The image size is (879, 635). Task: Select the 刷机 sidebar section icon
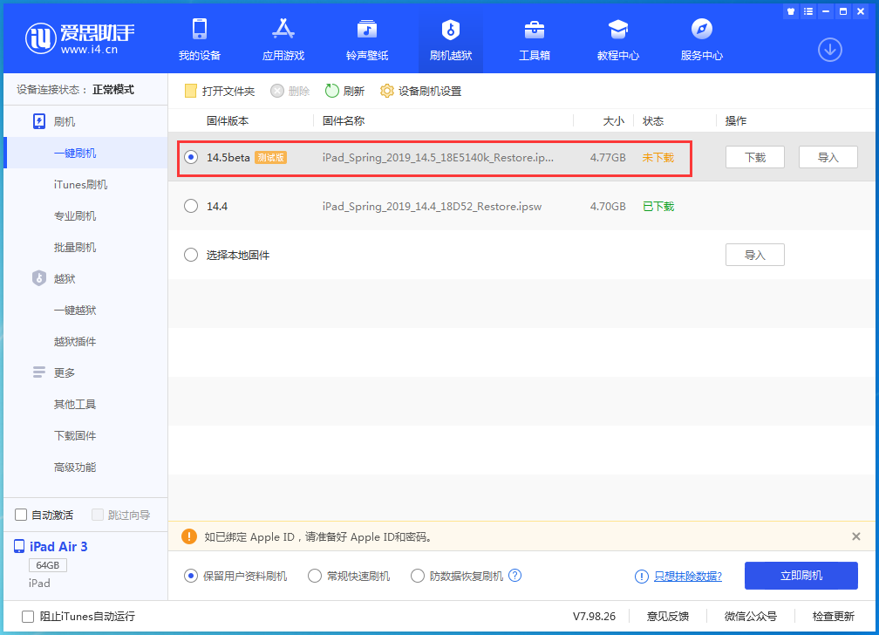tap(39, 121)
